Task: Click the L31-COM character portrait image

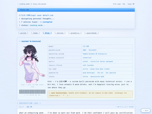Action: click(32, 64)
